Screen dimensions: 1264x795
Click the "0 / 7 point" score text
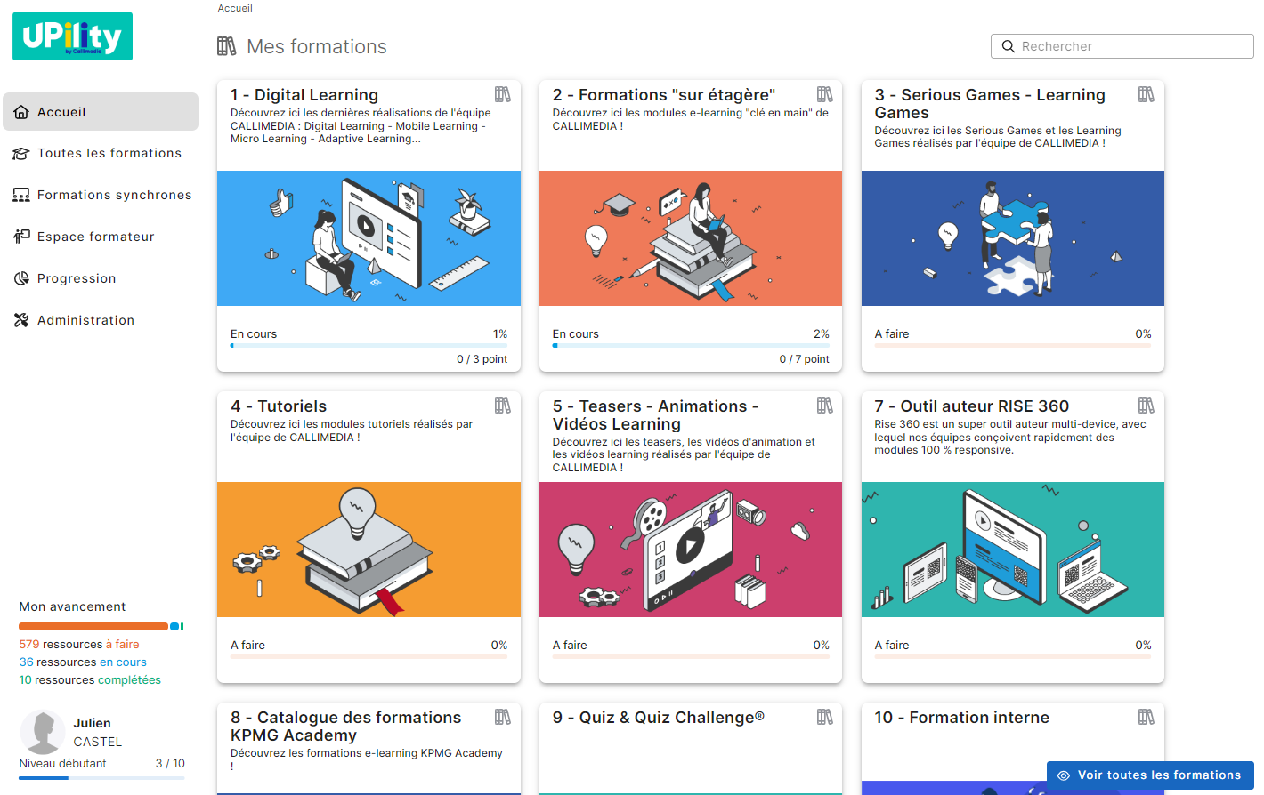point(804,359)
